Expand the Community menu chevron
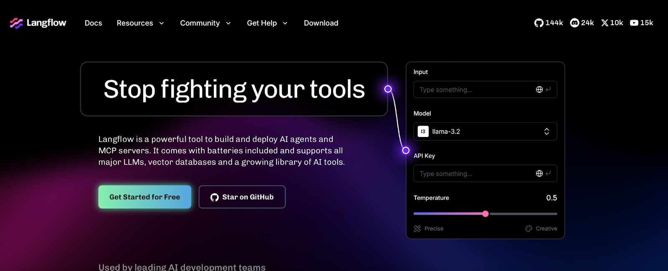 click(x=228, y=23)
